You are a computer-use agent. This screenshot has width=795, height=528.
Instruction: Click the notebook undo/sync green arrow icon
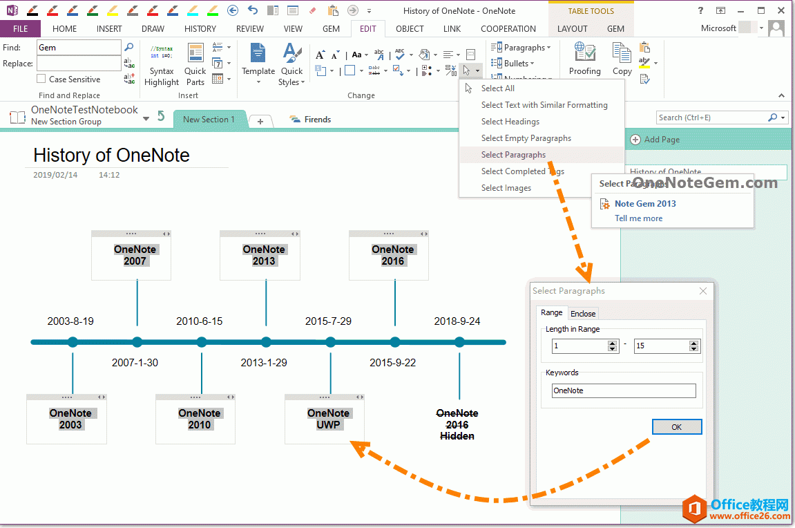pyautogui.click(x=161, y=116)
